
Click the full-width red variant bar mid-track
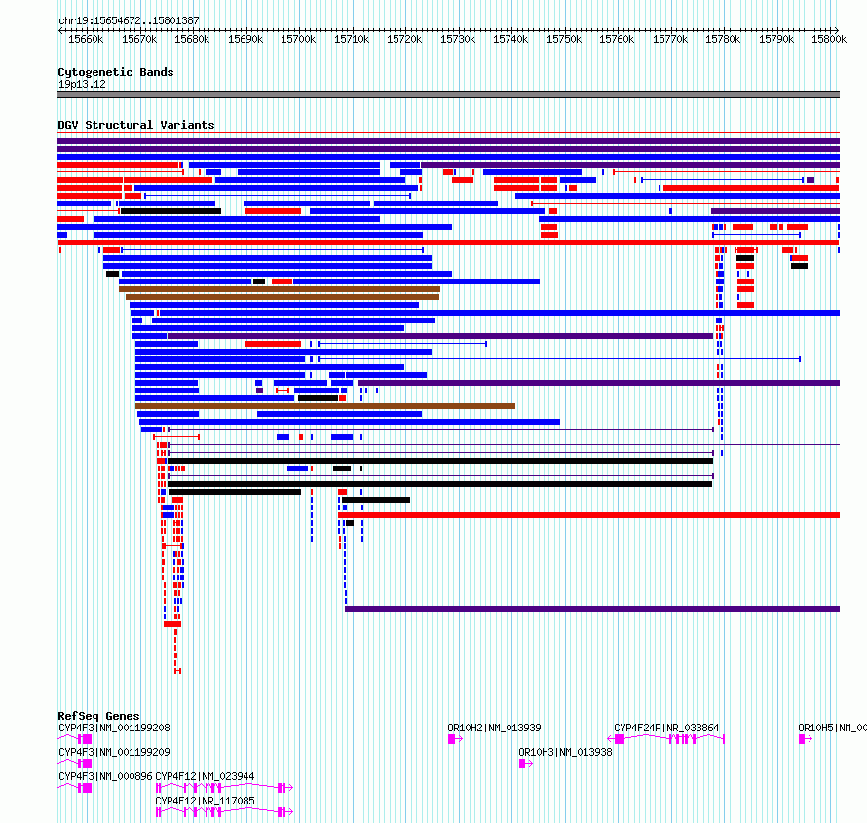(448, 243)
